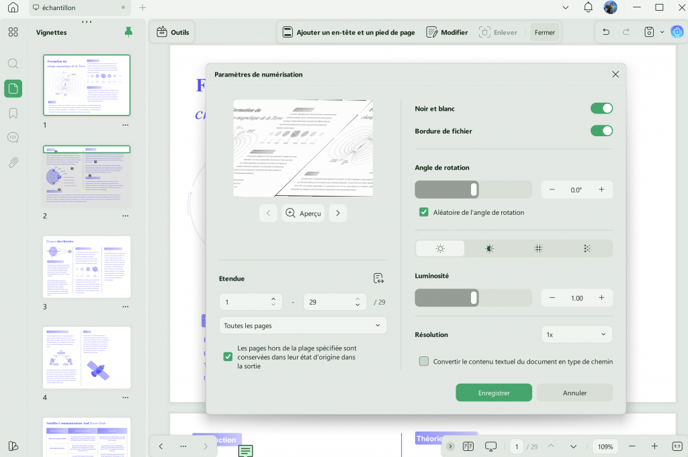Screen dimensions: 688x457
Task: Select the dense dot grid noise icon
Action: (538, 248)
